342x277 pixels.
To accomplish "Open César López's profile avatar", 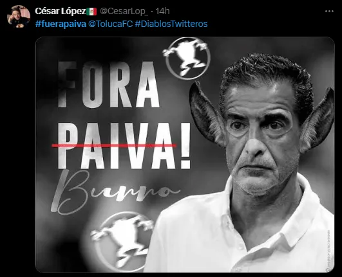I will (x=19, y=17).
